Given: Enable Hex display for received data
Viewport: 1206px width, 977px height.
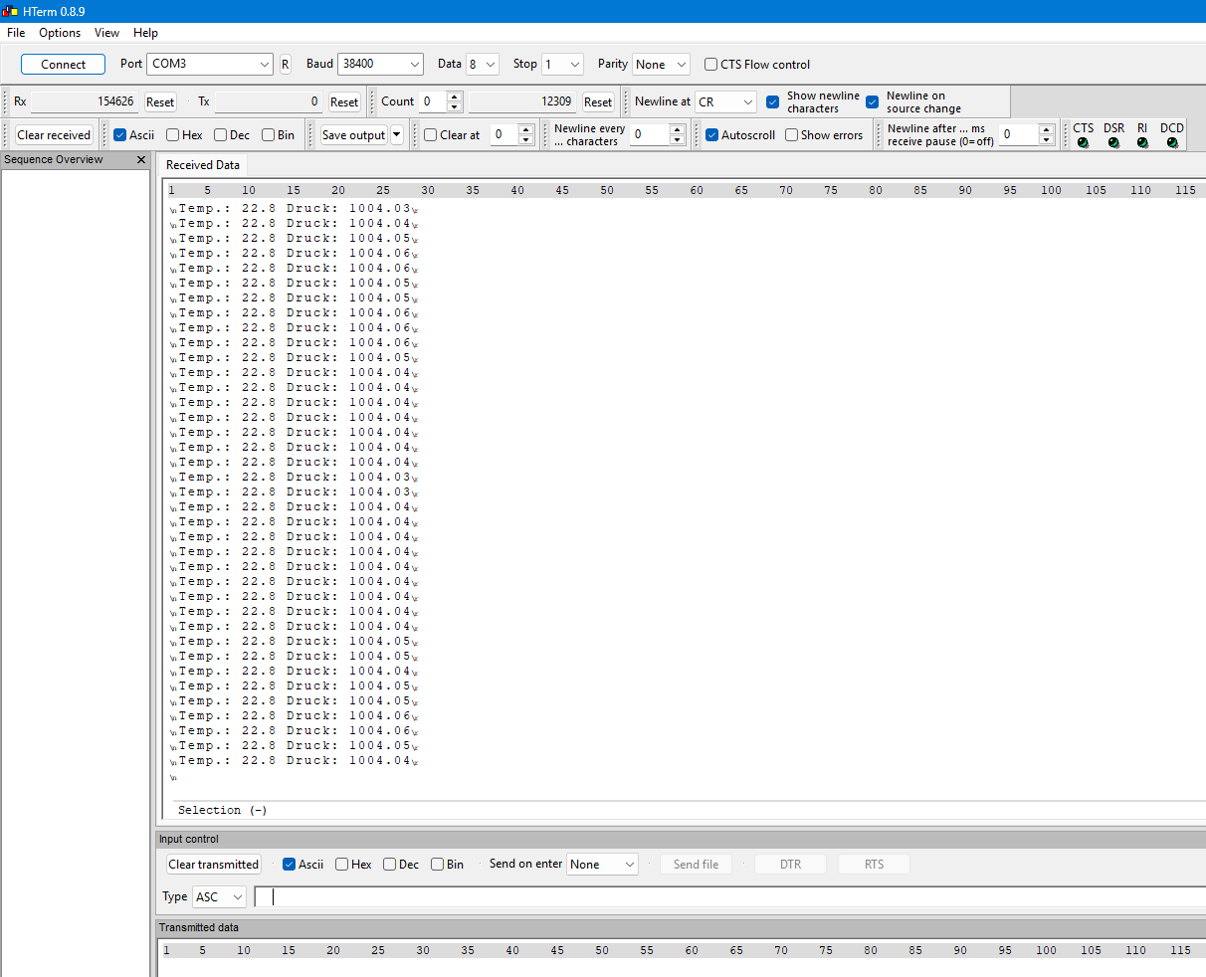Looking at the screenshot, I should click(x=173, y=135).
